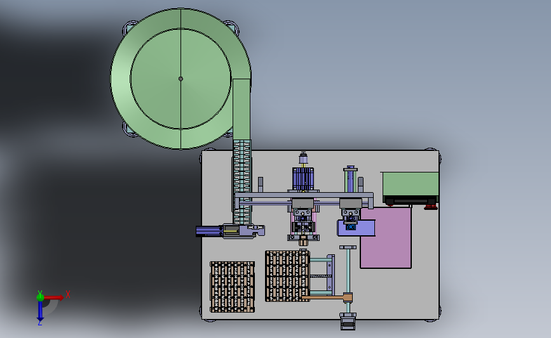Click the blue Z axis arrow of the triad
Image resolution: width=551 pixels, height=338 pixels.
pyautogui.click(x=40, y=311)
